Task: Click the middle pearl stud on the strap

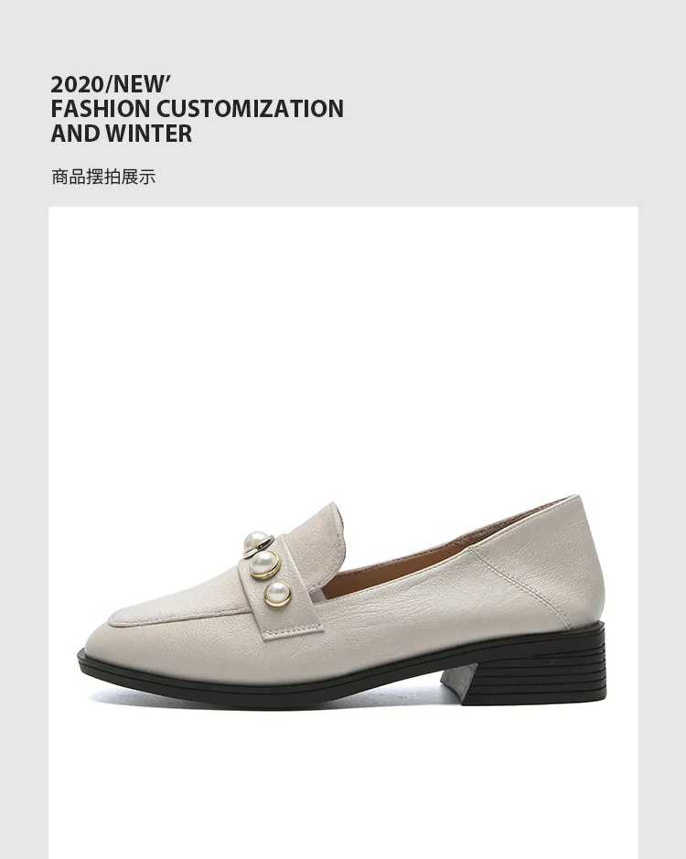Action: (x=265, y=564)
